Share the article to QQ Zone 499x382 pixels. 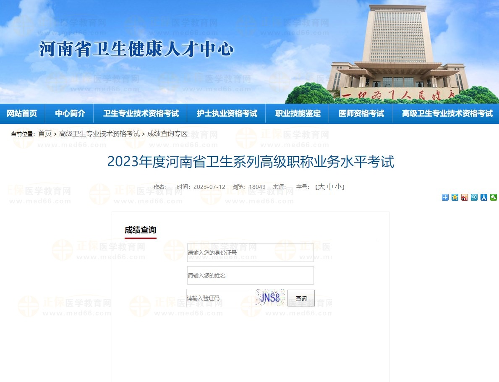(455, 197)
